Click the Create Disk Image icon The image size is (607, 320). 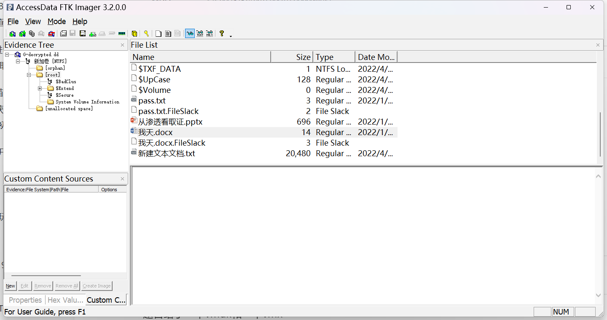pos(63,34)
